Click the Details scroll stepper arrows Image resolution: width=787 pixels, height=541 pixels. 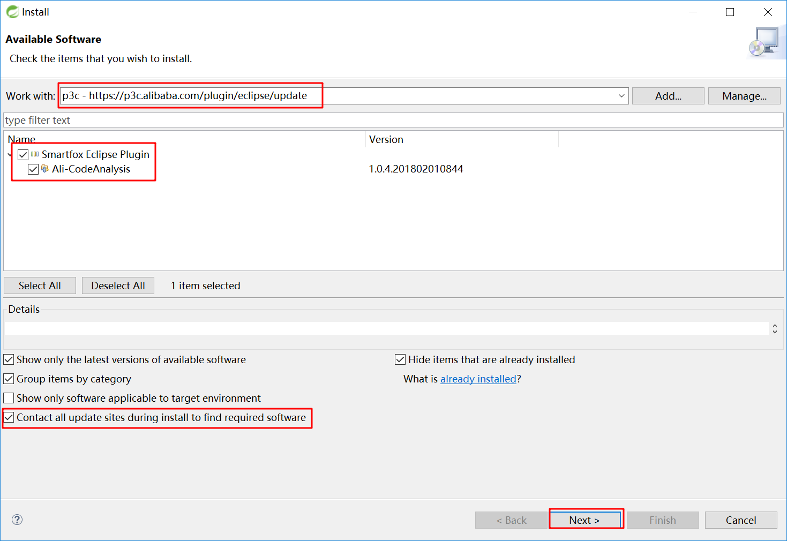point(775,328)
